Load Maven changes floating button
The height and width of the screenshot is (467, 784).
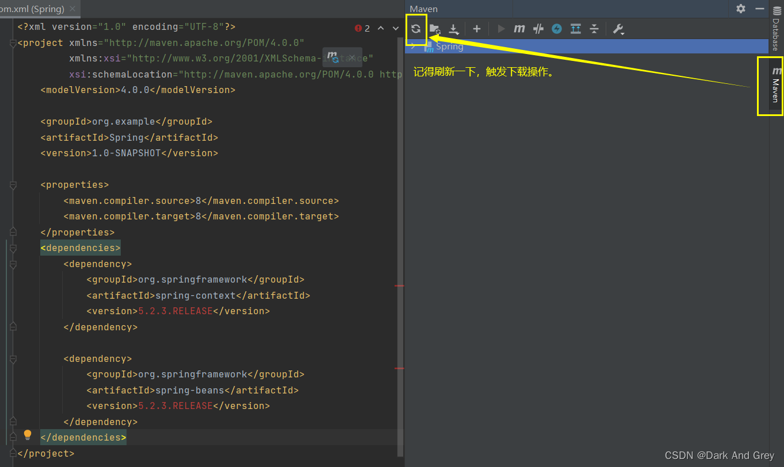point(333,57)
